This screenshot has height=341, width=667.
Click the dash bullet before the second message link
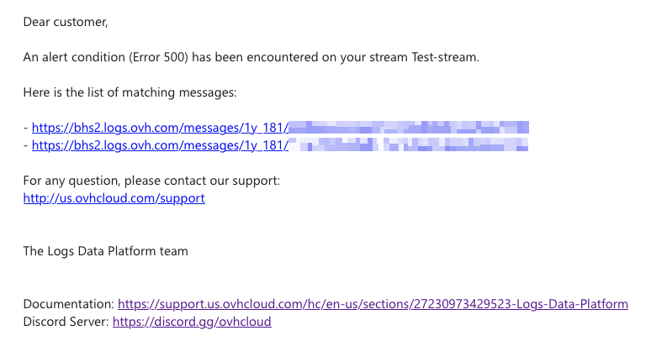click(x=26, y=145)
